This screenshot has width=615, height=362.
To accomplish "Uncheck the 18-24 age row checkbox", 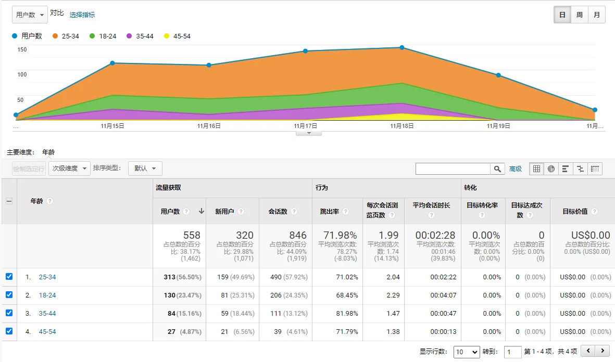I will (x=9, y=295).
